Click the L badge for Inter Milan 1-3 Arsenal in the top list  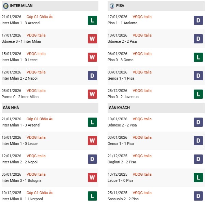pos(92,20)
